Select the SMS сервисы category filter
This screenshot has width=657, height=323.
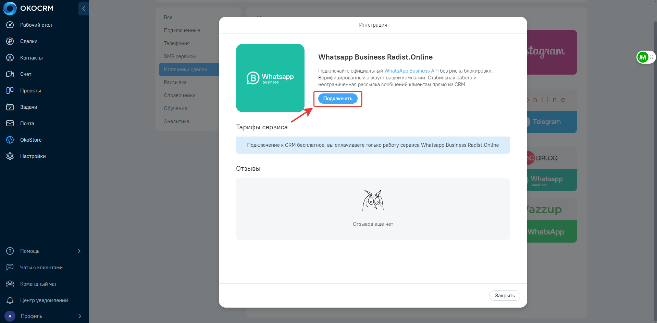tap(180, 56)
